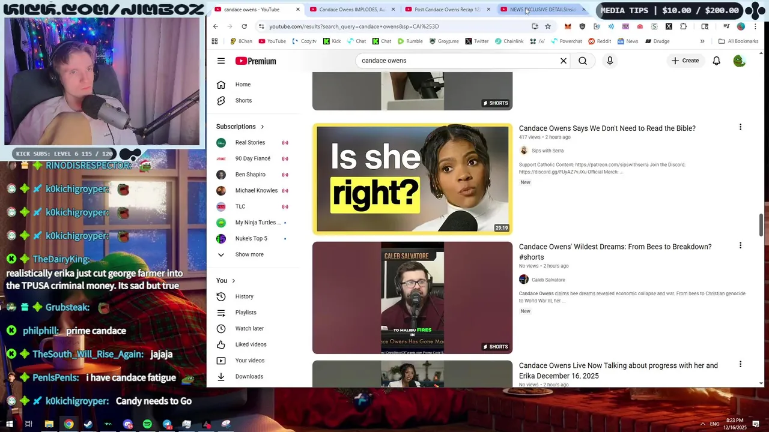The image size is (769, 432).
Task: Open the 8Chan bookmark
Action: (x=241, y=41)
